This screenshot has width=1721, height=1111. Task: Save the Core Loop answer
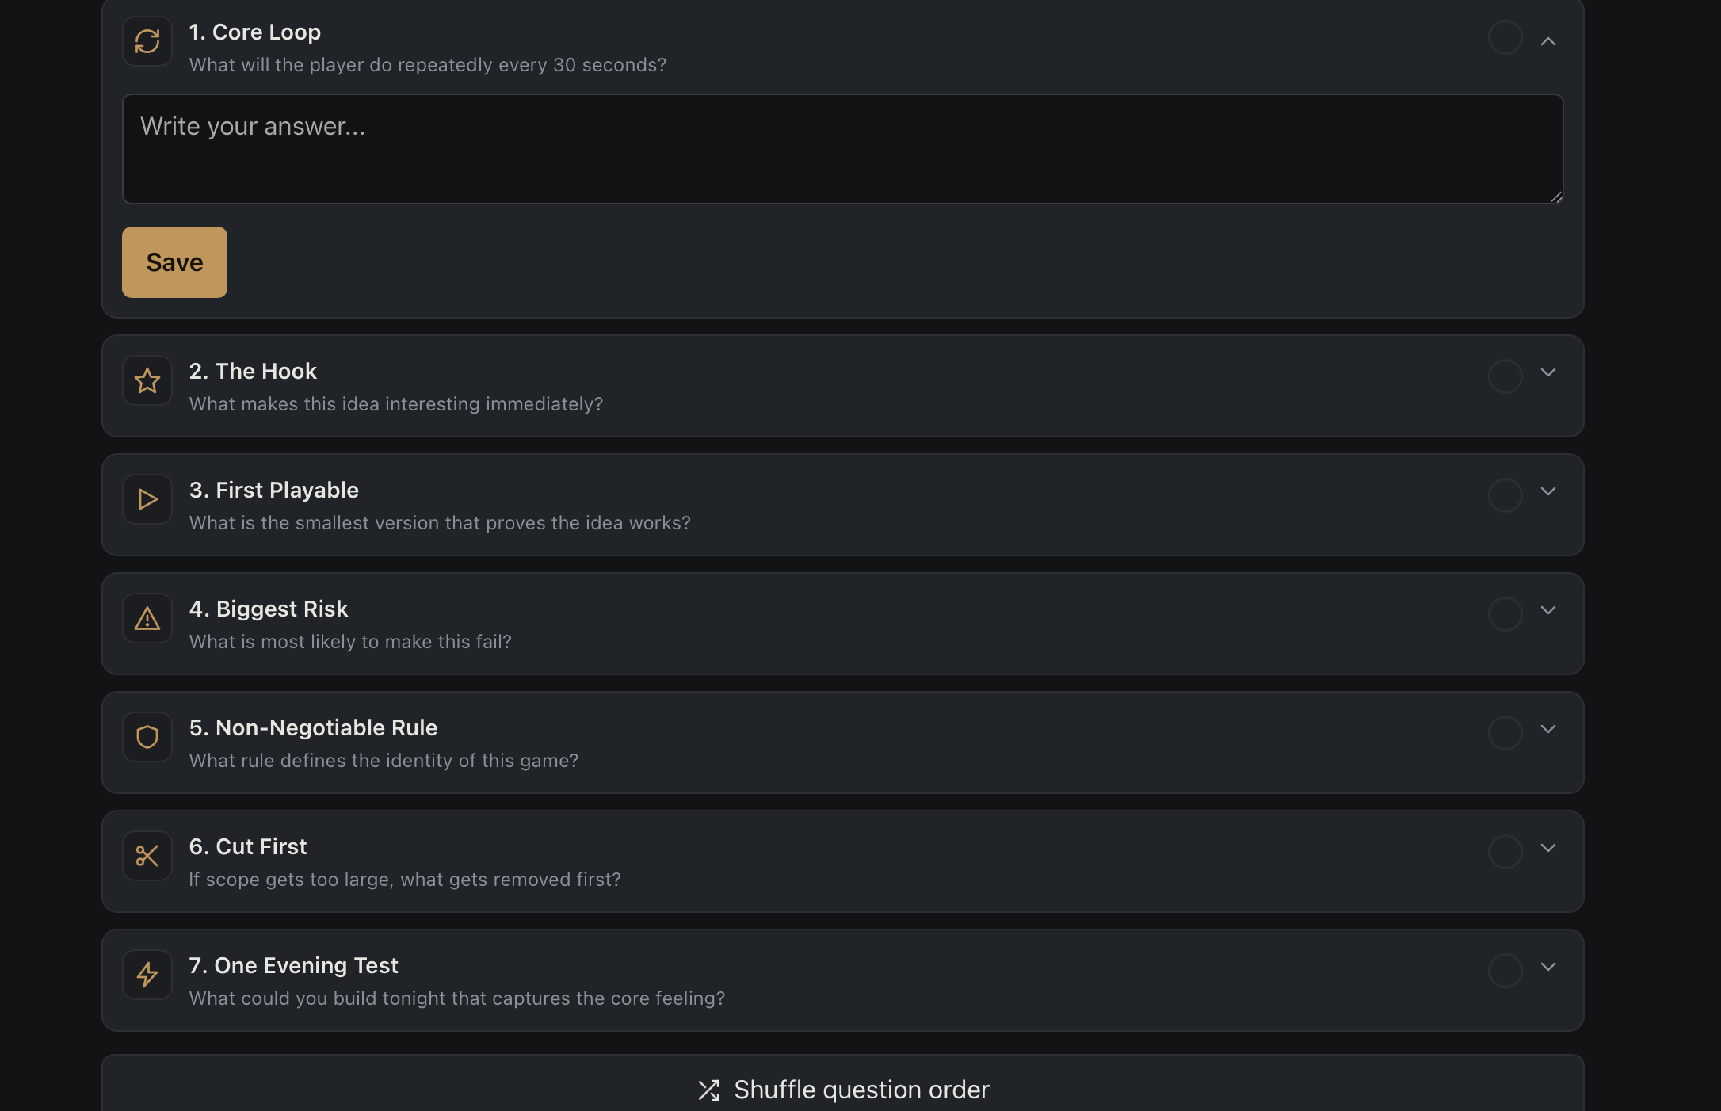pyautogui.click(x=174, y=262)
